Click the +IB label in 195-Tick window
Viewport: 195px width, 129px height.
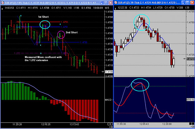click(111, 127)
